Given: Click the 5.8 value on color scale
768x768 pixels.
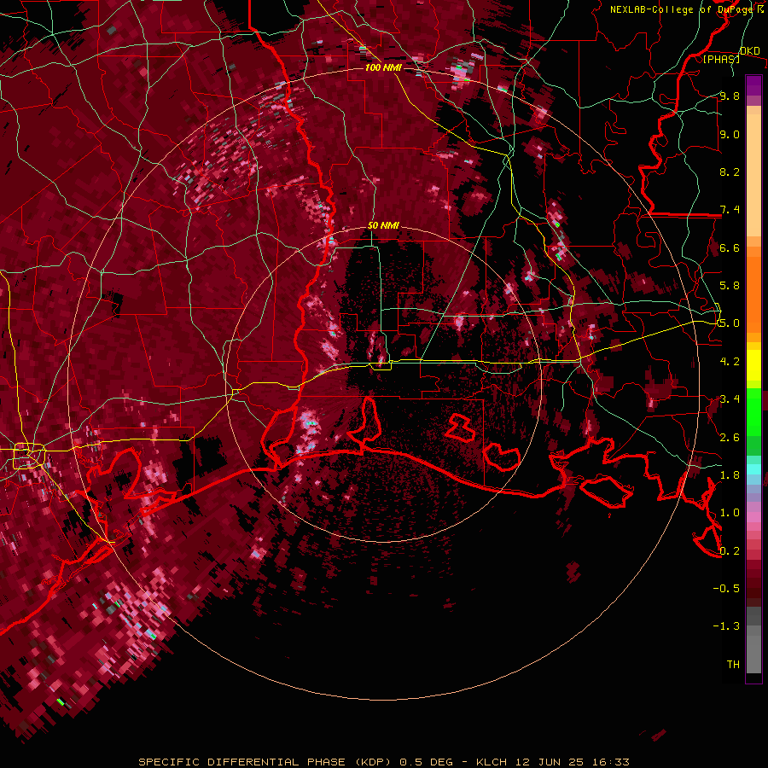Looking at the screenshot, I should coord(730,286).
